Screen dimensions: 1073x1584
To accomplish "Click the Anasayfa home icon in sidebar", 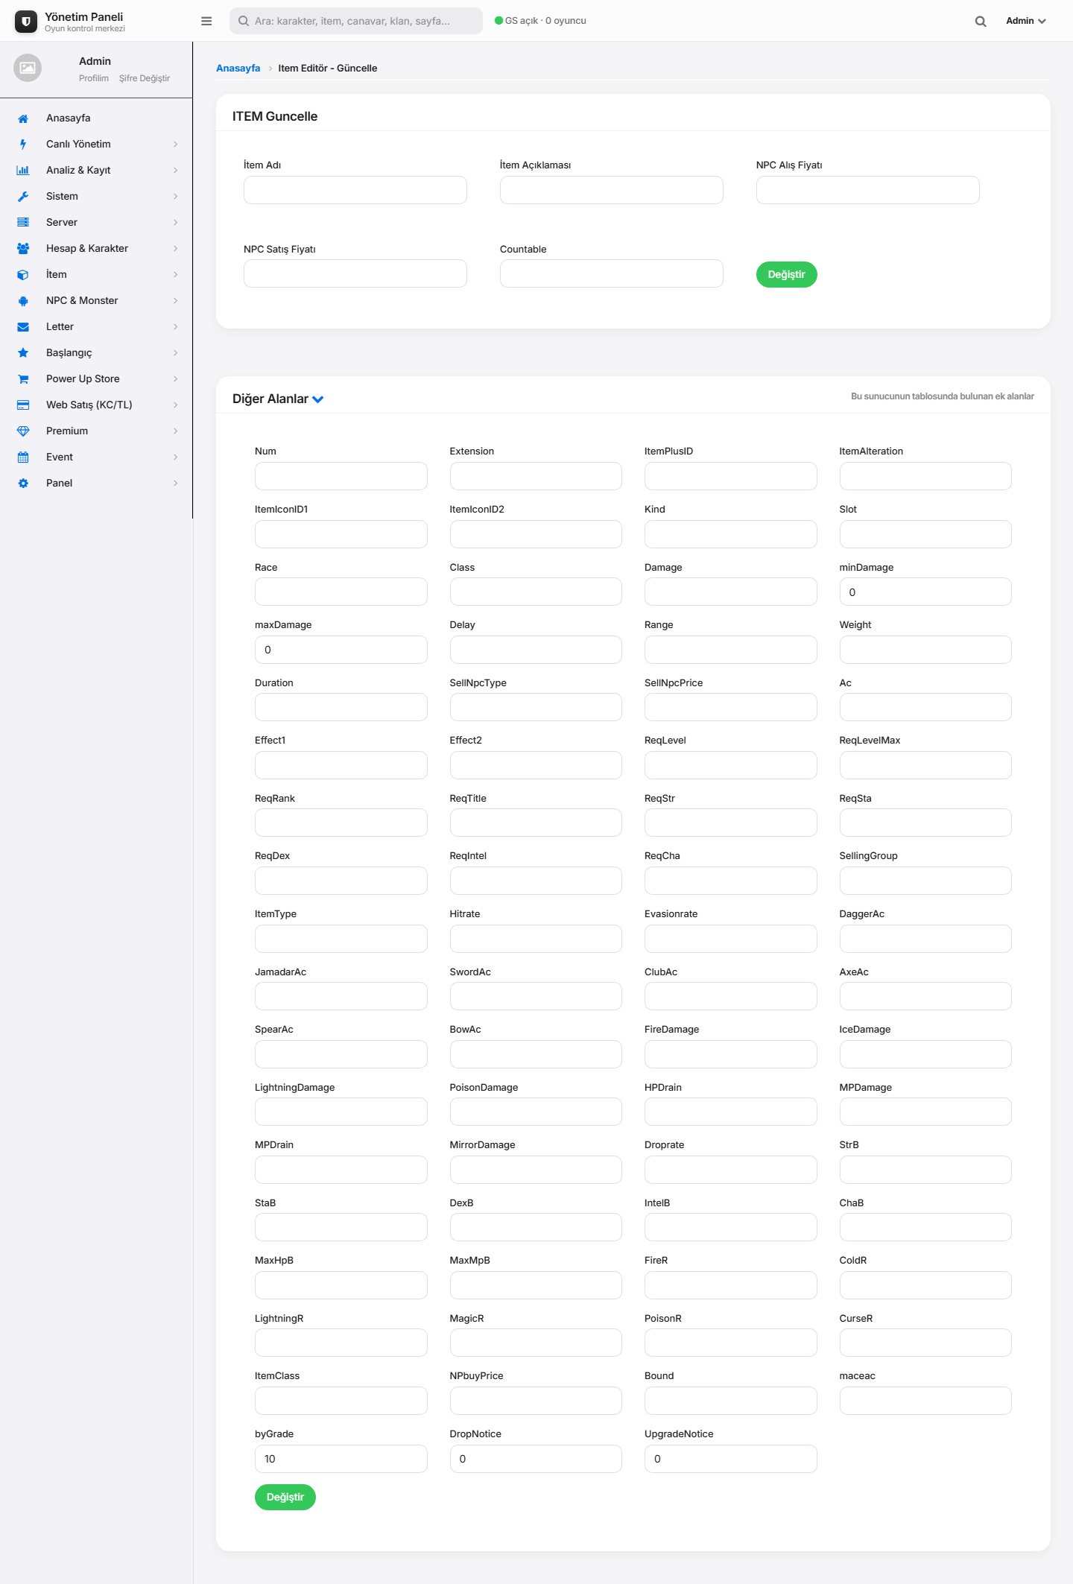I will 23,118.
